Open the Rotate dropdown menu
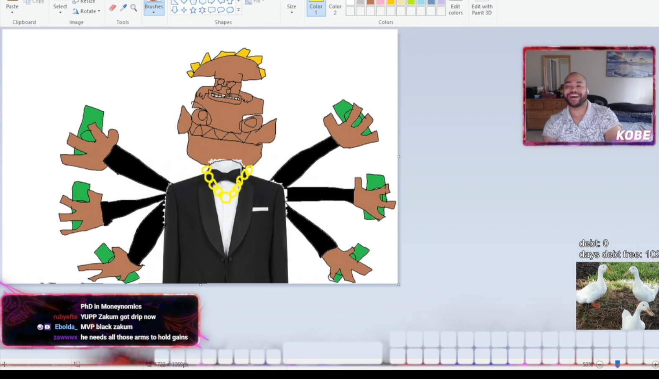Image resolution: width=659 pixels, height=379 pixels. (x=87, y=11)
